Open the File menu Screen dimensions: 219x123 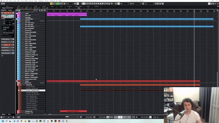(x=4, y=1)
